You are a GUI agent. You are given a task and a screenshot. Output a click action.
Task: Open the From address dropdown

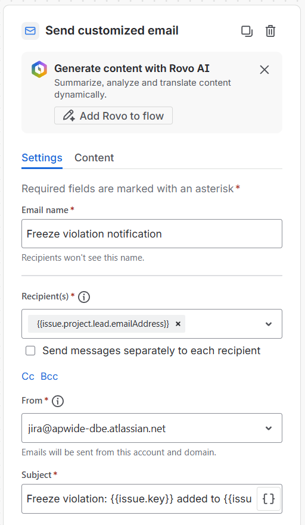[152, 428]
